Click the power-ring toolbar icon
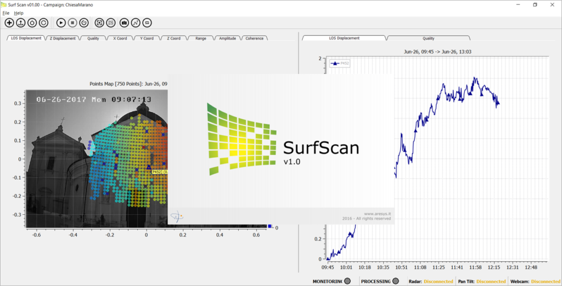 (x=32, y=23)
